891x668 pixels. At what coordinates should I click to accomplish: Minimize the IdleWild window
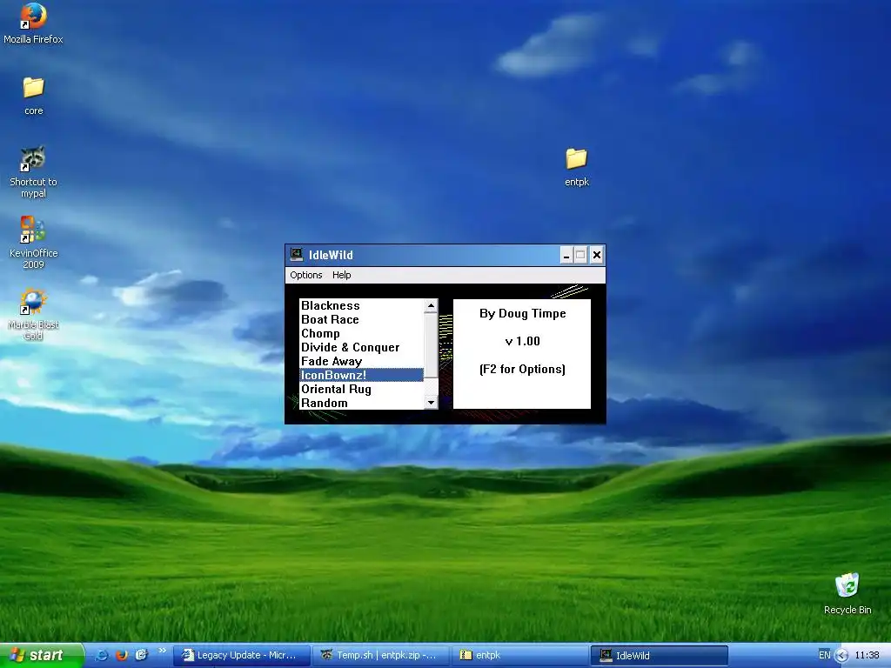coord(566,255)
